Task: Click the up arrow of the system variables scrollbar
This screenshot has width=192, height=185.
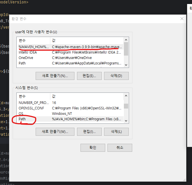Action: [126, 96]
